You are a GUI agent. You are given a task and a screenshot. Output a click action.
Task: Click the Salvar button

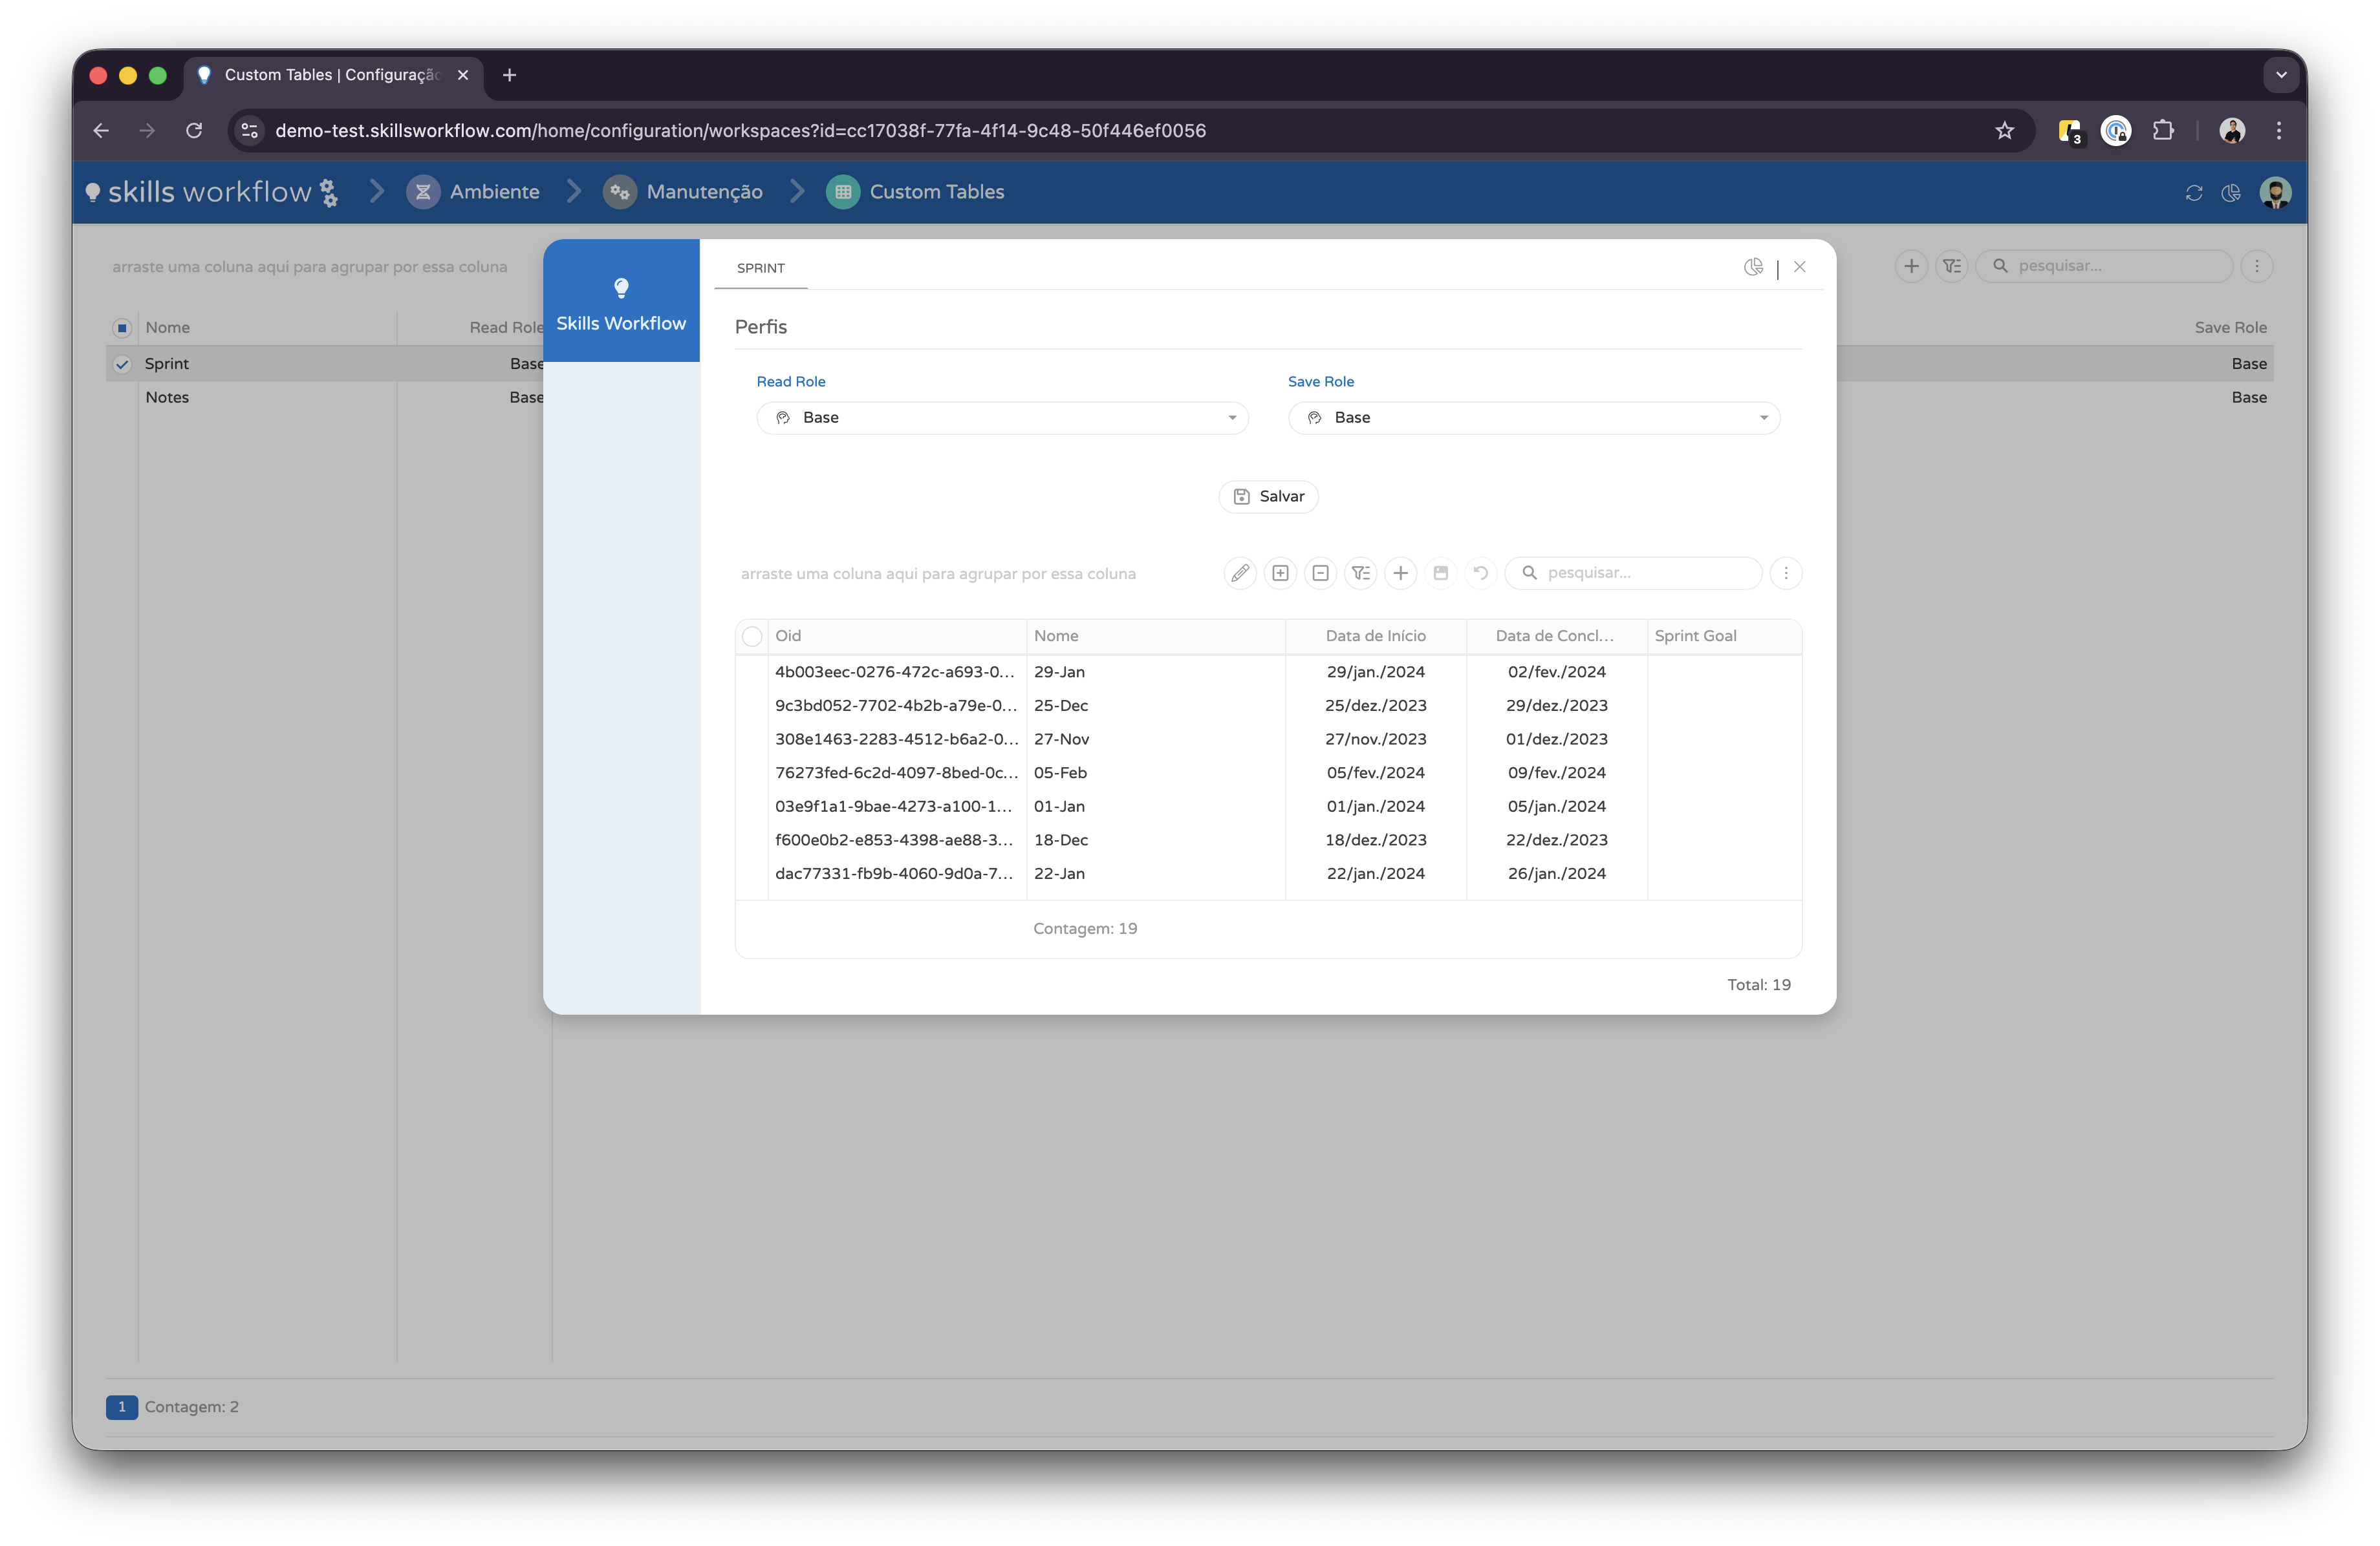coord(1268,496)
